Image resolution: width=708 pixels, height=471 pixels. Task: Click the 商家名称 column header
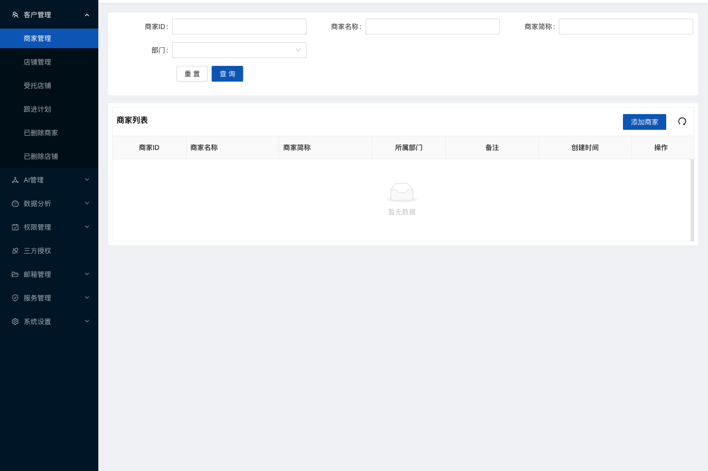coord(232,147)
